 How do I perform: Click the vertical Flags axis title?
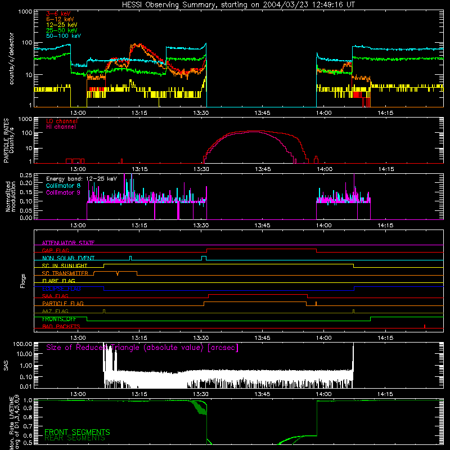click(23, 281)
